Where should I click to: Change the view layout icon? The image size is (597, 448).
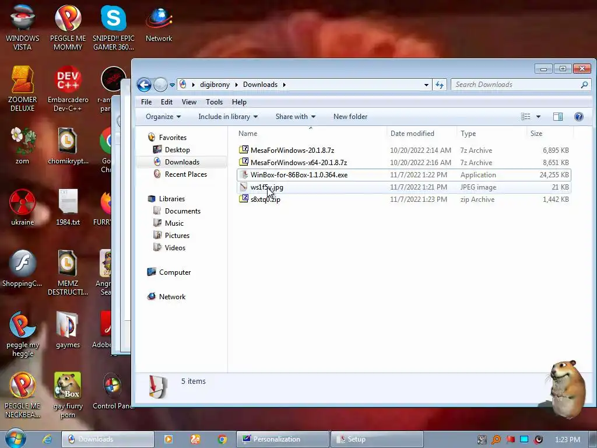coord(525,117)
